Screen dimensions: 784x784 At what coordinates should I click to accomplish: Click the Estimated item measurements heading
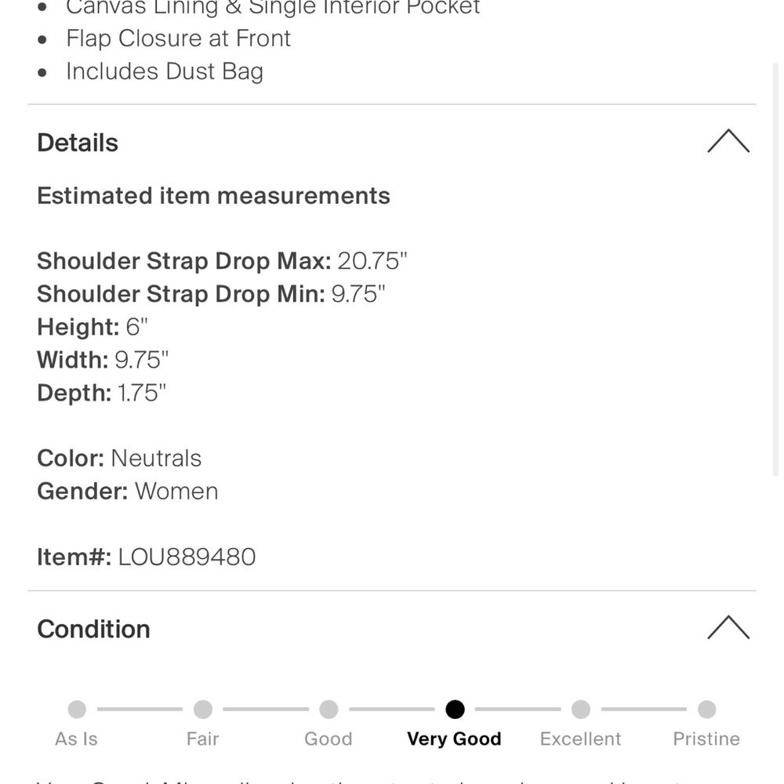[213, 195]
